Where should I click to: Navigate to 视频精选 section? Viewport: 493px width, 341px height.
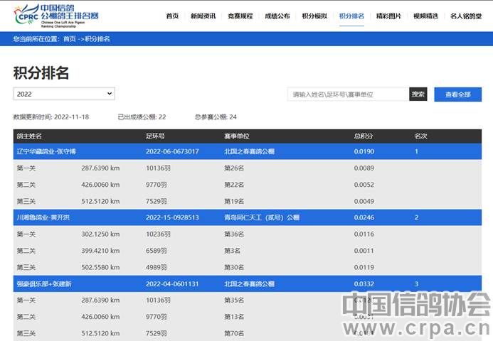425,15
